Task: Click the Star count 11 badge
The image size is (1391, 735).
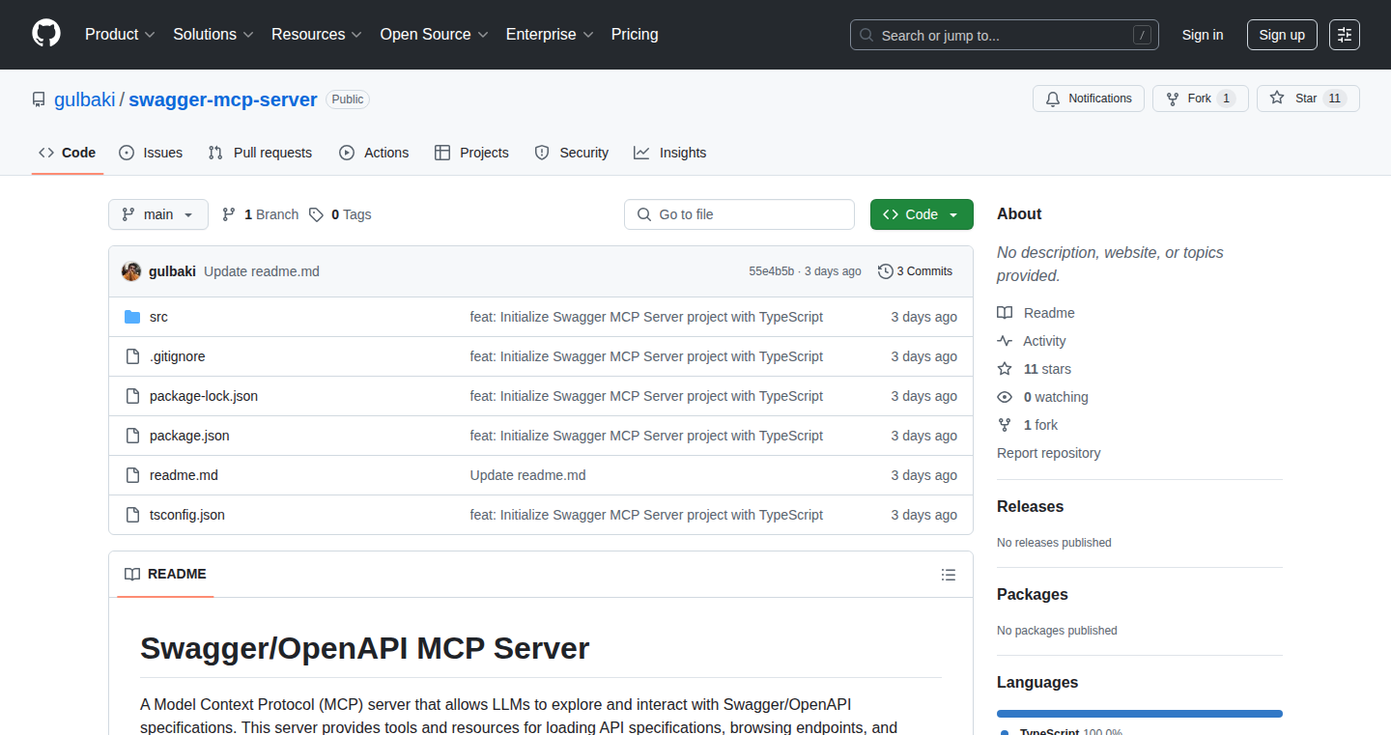Action: 1334,99
